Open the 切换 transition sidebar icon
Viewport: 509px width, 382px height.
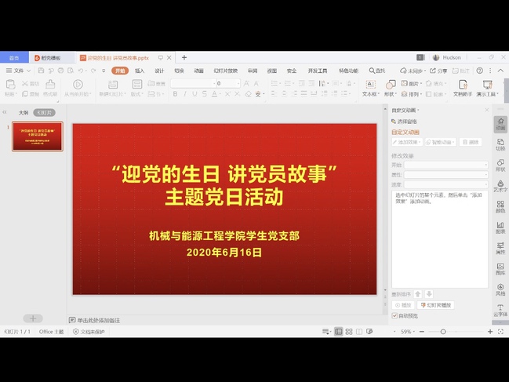coord(500,144)
